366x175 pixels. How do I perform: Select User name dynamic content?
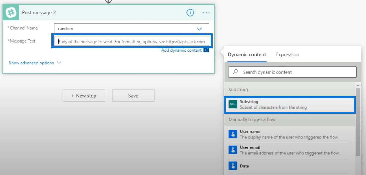(x=290, y=134)
